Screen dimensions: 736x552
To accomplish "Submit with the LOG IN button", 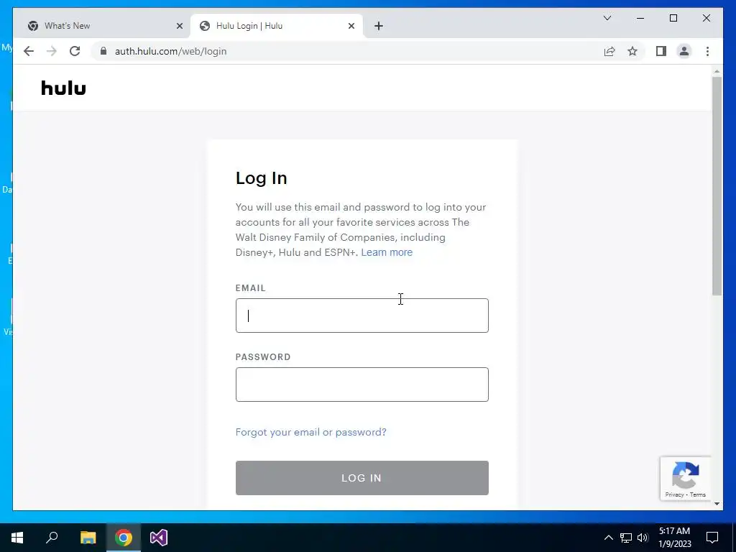I will [362, 478].
